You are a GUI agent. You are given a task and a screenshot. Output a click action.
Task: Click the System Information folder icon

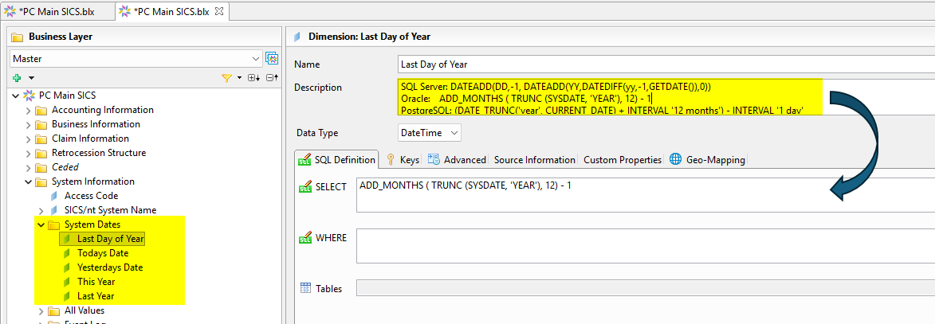41,182
